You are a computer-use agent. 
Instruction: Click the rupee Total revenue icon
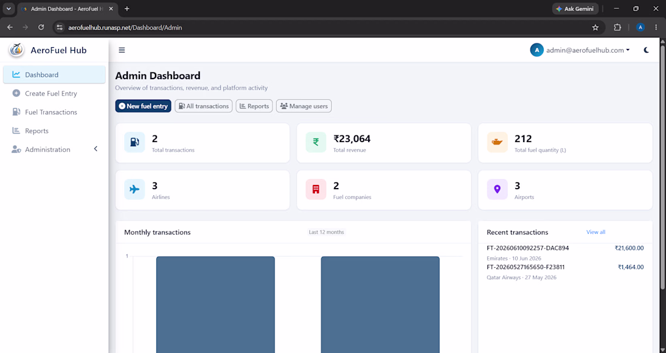tap(316, 142)
